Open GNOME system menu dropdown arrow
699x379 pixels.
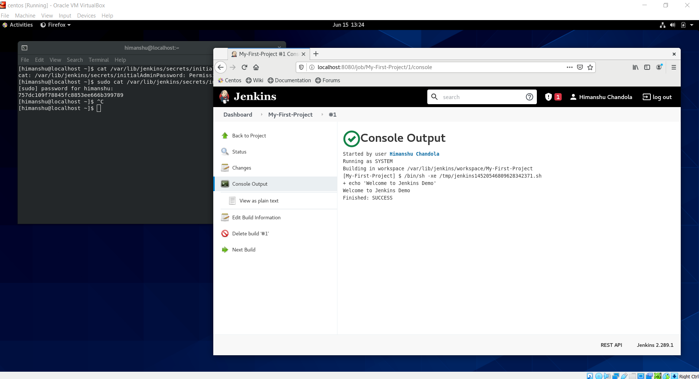tap(692, 25)
